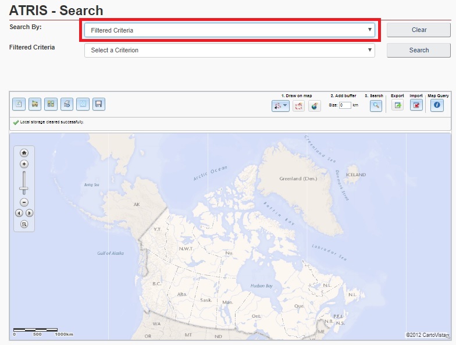
Task: Click the zoom-to-box icon below pan arrows
Action: coord(24,224)
